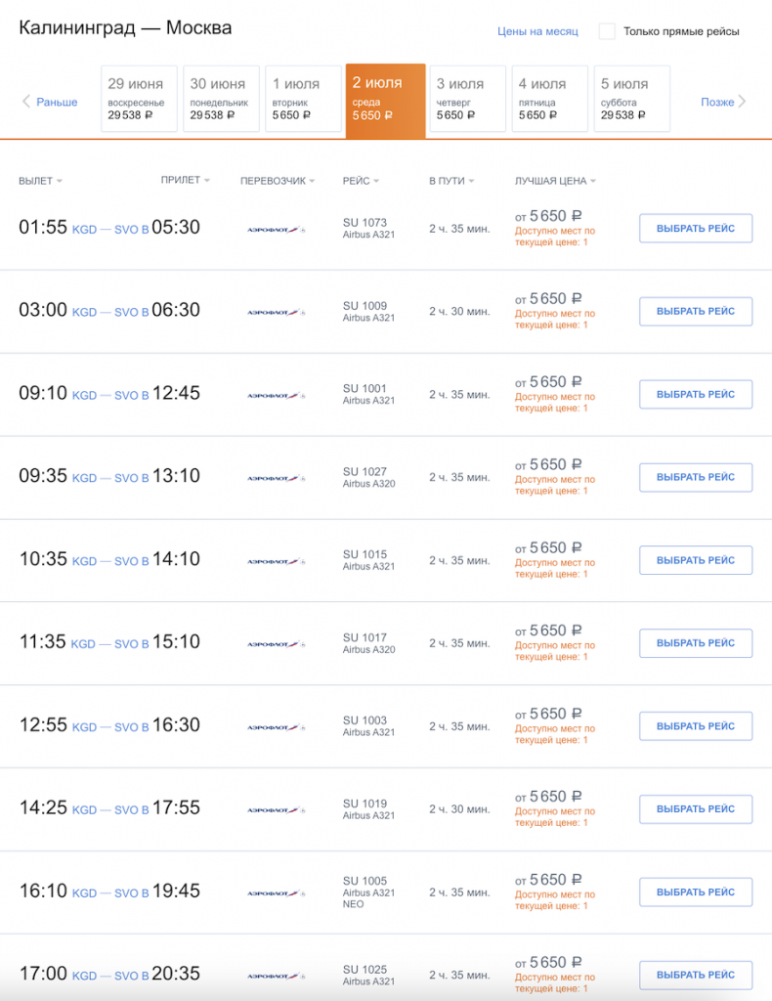Switch to the 29 июня date tab
772x1001 pixels.
tap(139, 98)
